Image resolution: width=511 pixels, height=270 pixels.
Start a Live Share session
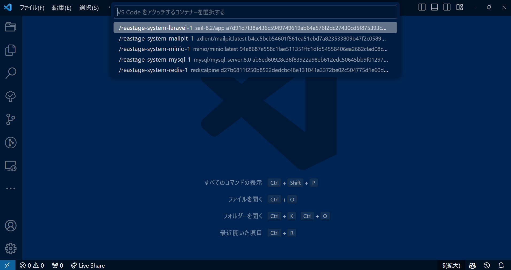(x=88, y=265)
